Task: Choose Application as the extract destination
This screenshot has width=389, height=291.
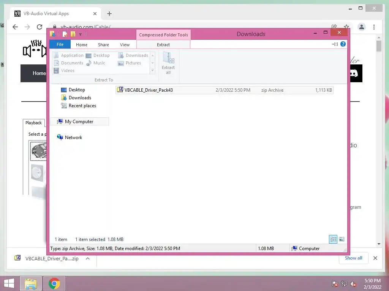Action: coord(69,55)
